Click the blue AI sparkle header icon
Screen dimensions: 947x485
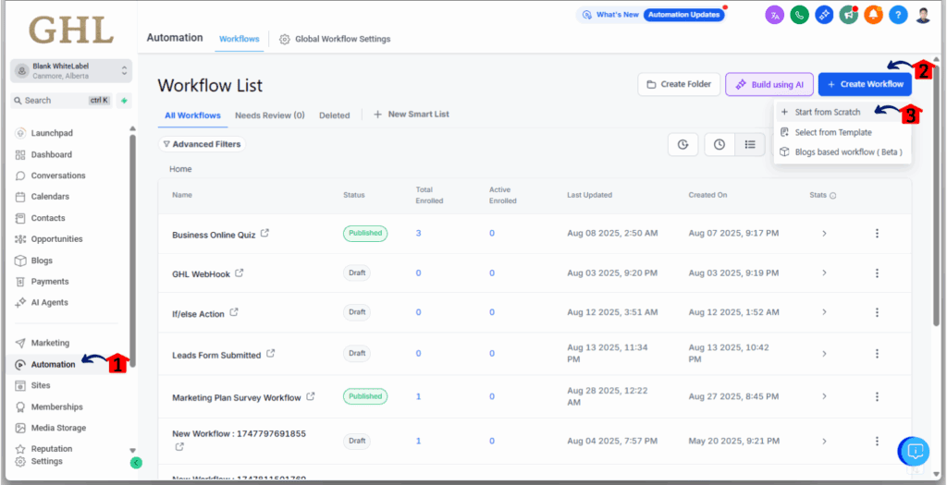(824, 15)
